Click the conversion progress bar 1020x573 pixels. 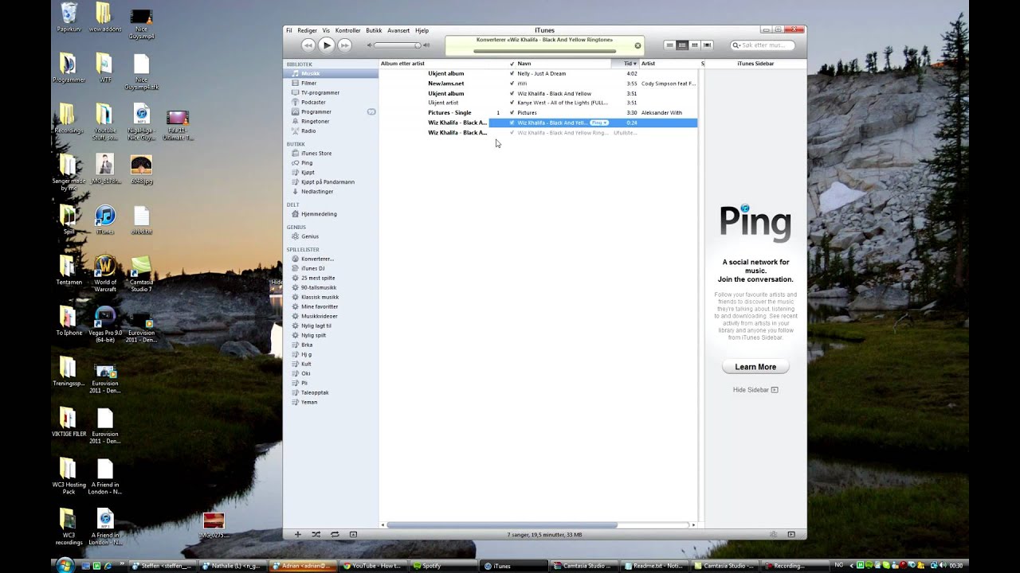pyautogui.click(x=545, y=51)
